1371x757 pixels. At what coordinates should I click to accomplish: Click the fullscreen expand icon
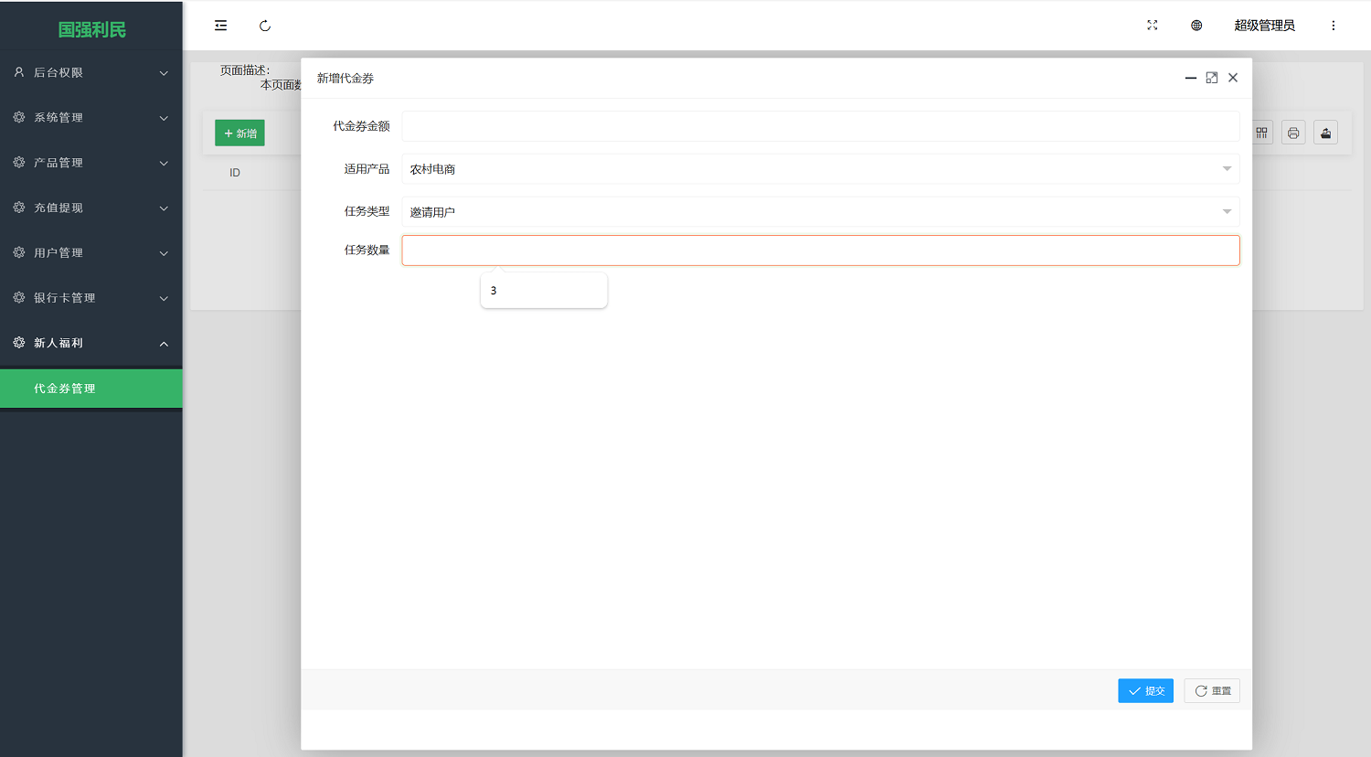[1152, 25]
